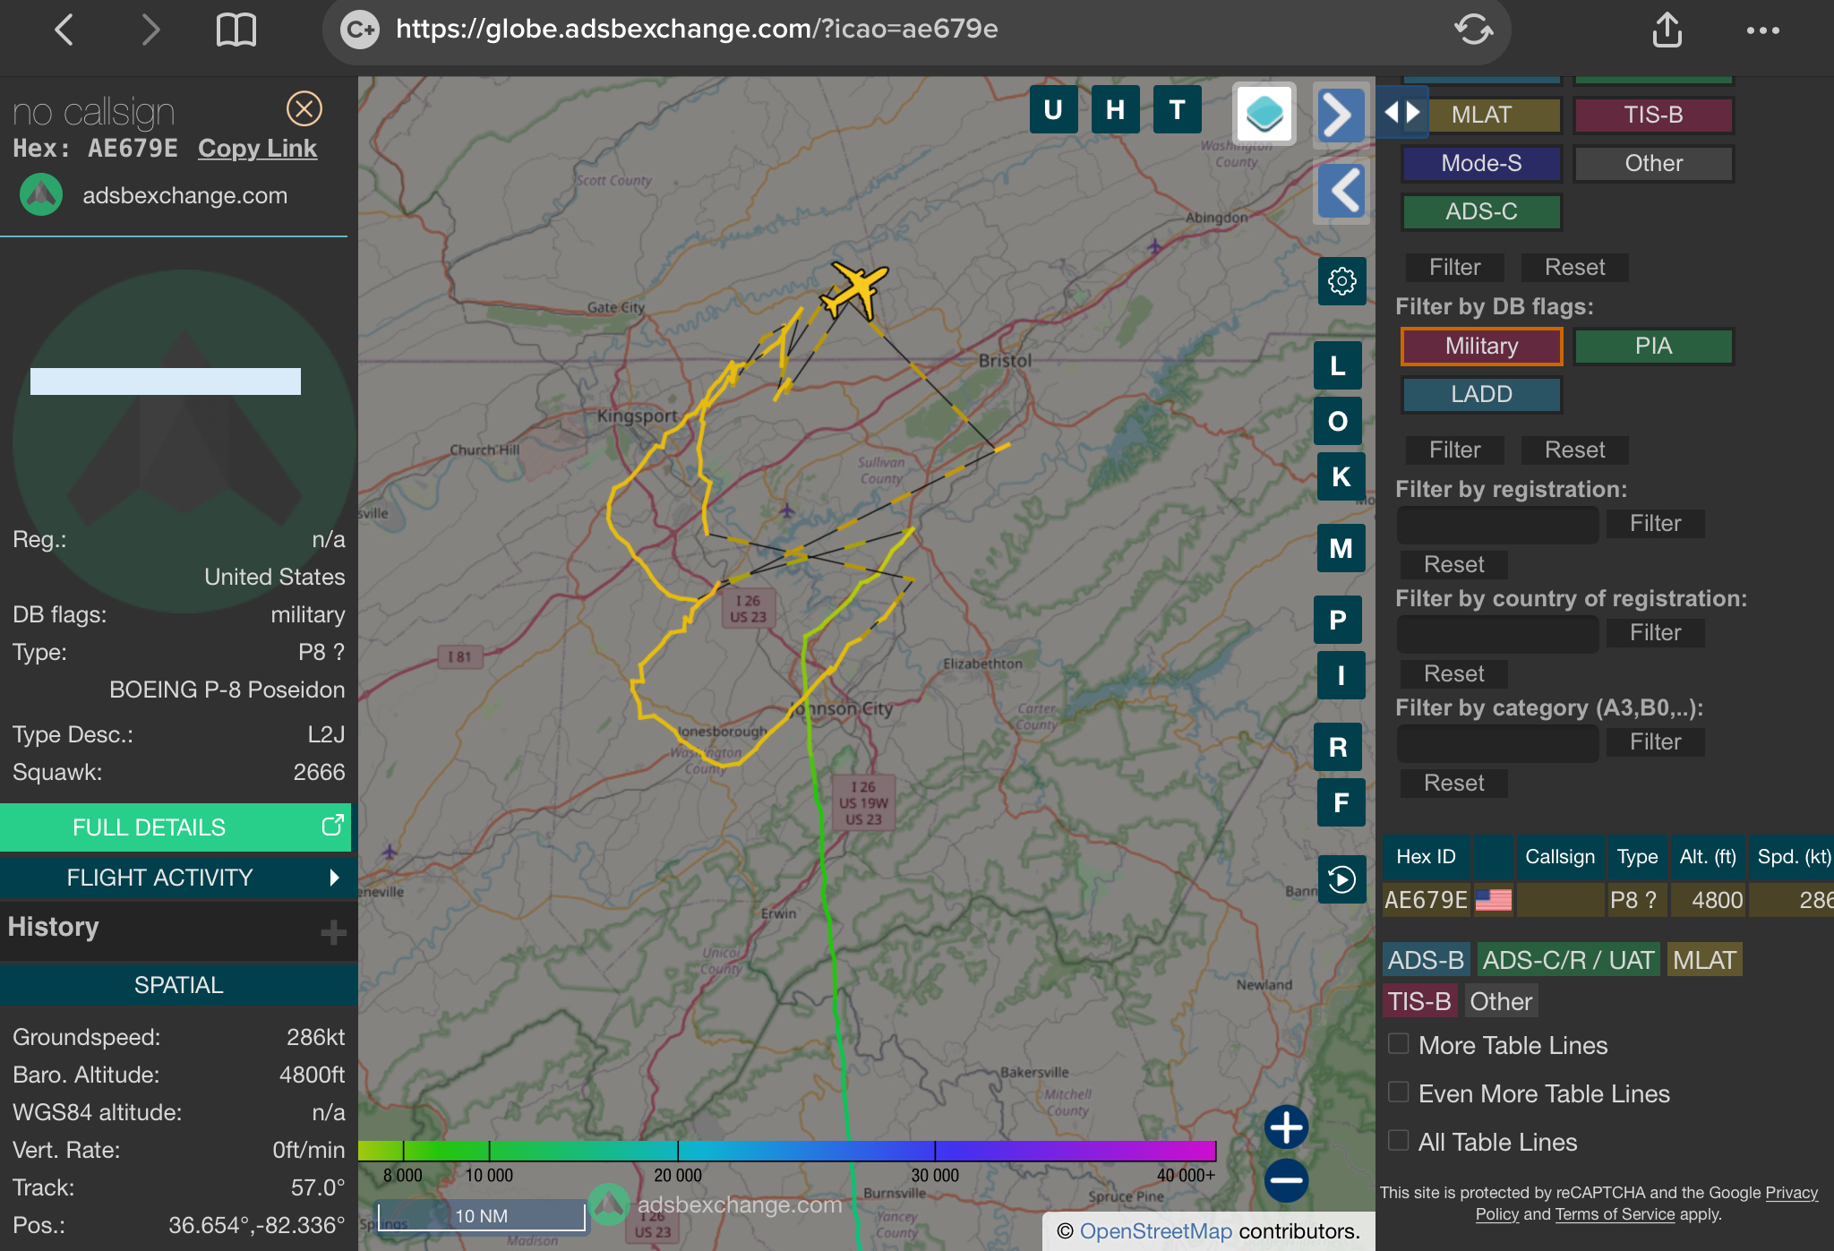Check Even More Table Lines checkbox
Image resolution: width=1834 pixels, height=1251 pixels.
(x=1398, y=1092)
